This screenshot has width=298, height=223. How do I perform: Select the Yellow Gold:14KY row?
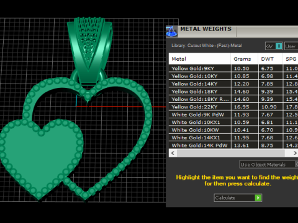pyautogui.click(x=233, y=84)
